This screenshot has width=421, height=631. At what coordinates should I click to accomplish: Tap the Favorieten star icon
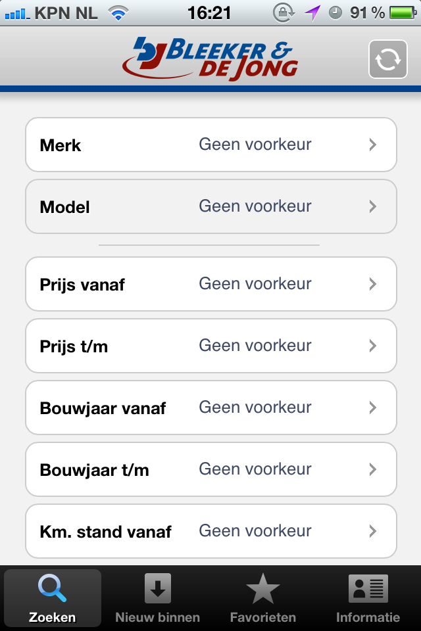coord(262,588)
